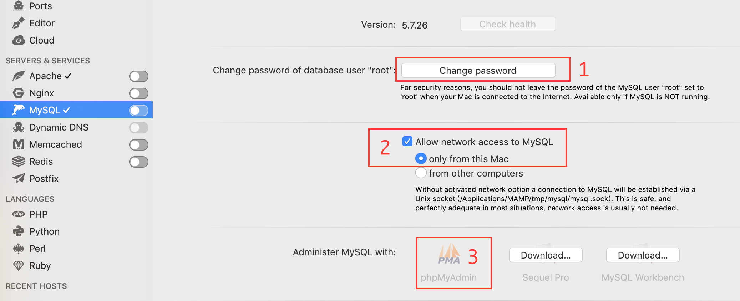Download MySQL Workbench
Viewport: 740px width, 301px height.
click(643, 255)
